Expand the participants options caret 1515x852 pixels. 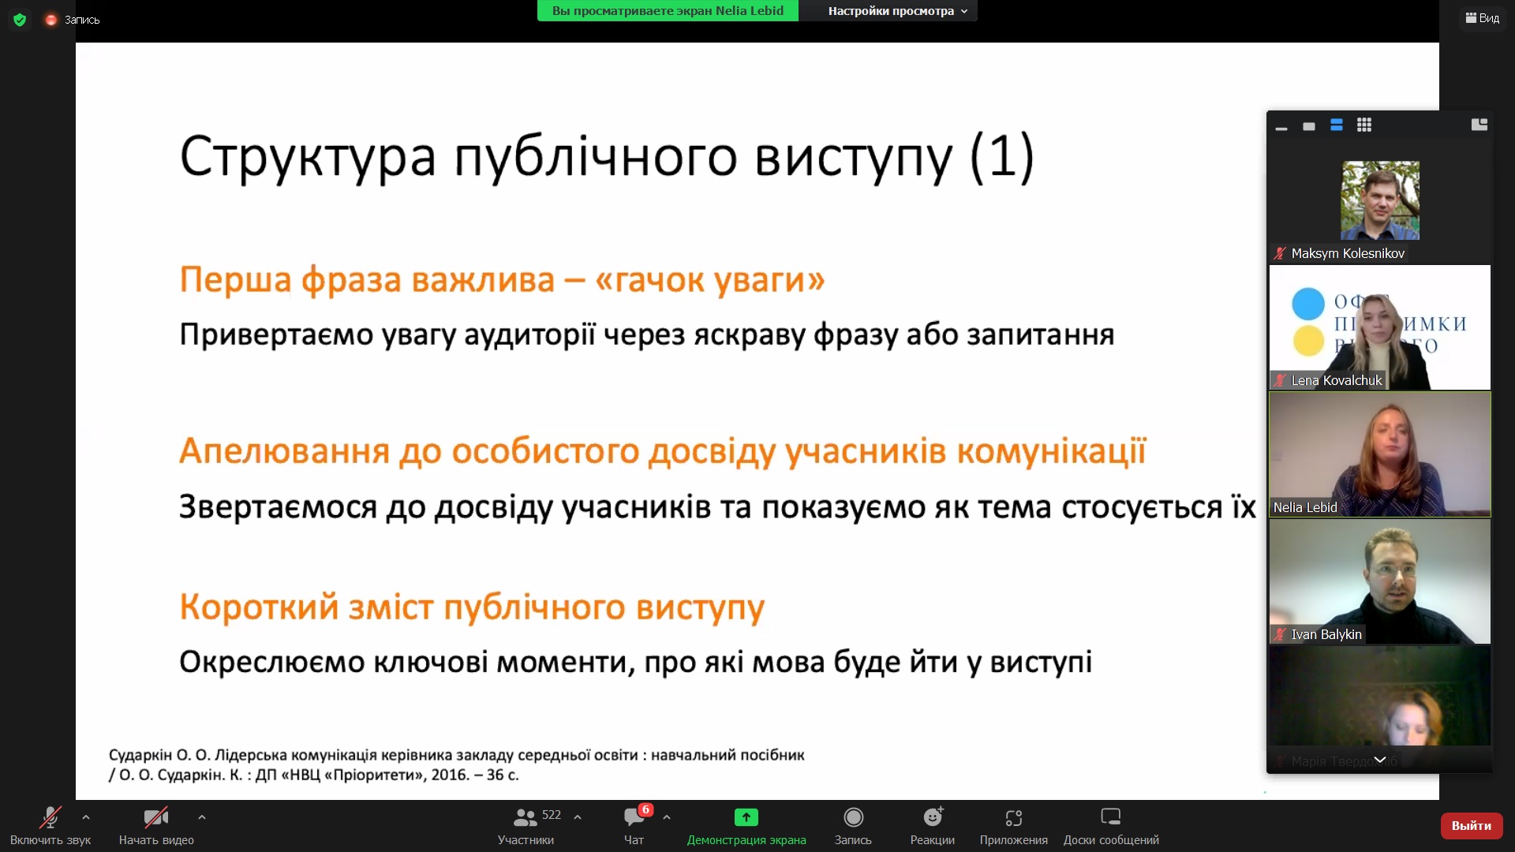tap(578, 817)
